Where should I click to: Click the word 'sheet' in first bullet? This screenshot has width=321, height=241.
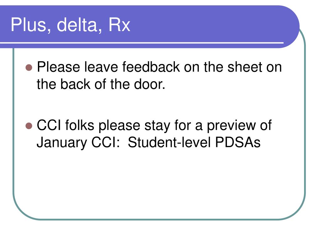pos(245,67)
